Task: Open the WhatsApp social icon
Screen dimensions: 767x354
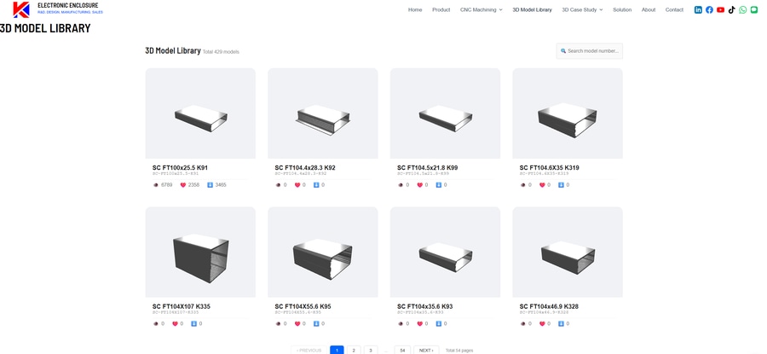Action: pos(743,9)
